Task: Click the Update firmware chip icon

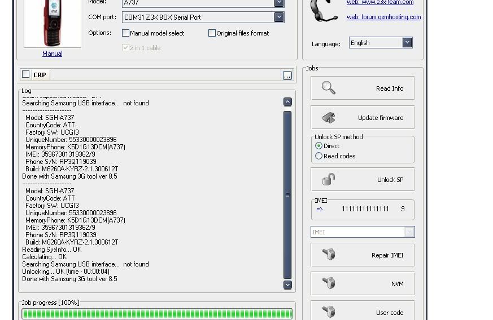Action: 329,117
